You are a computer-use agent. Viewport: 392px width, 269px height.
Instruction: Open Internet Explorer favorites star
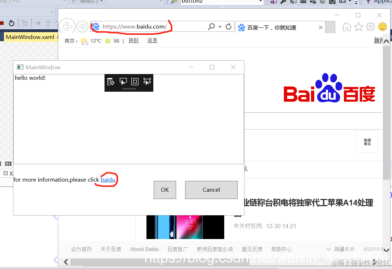(x=358, y=27)
